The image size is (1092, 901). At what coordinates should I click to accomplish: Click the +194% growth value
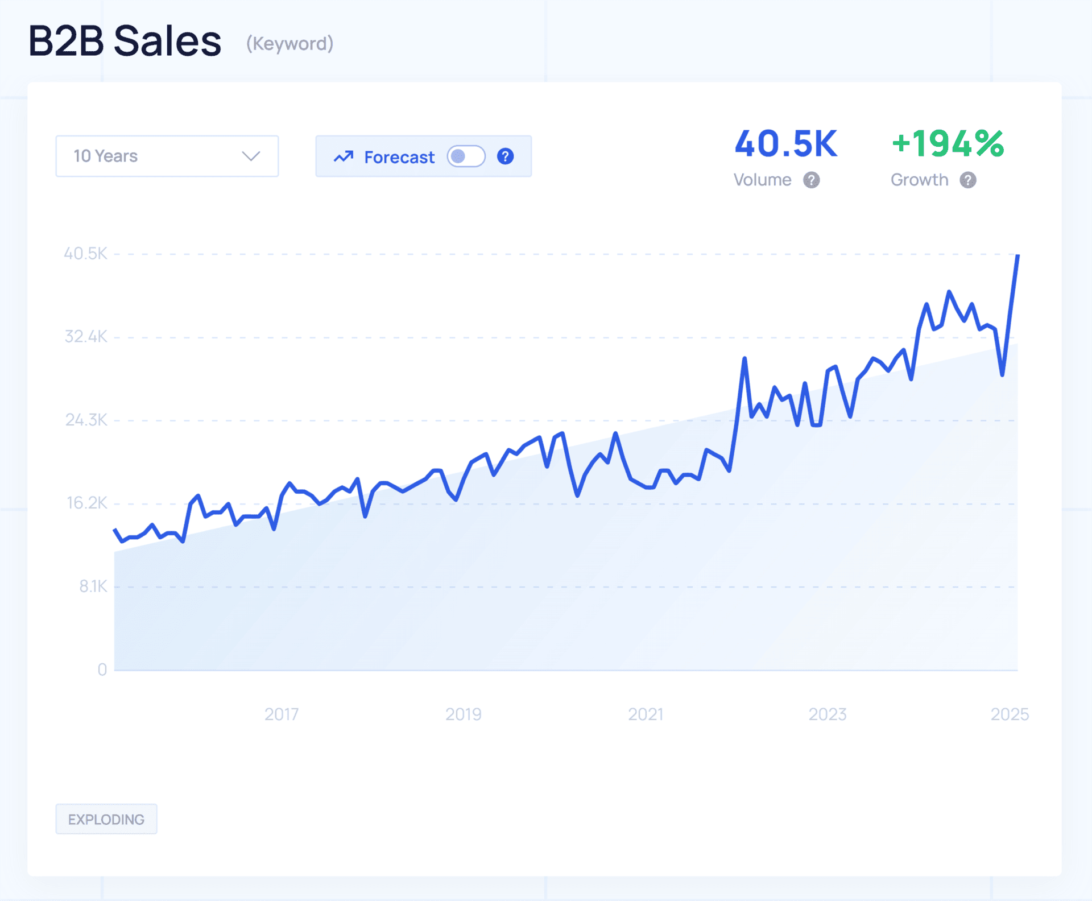(x=948, y=144)
